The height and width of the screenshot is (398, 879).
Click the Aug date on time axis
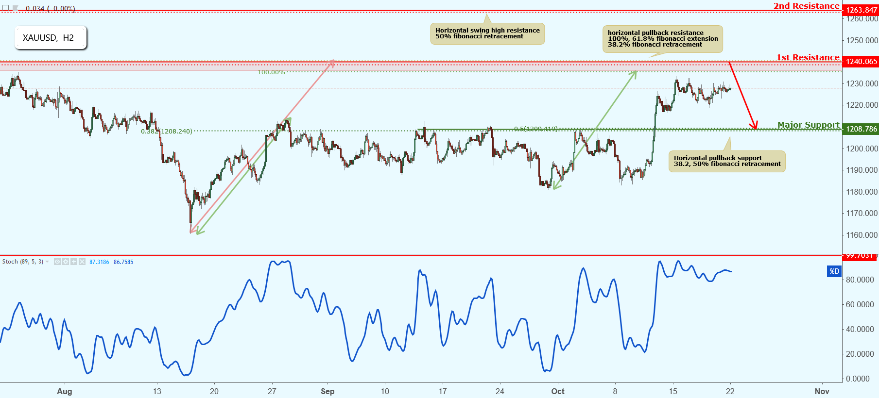[65, 391]
